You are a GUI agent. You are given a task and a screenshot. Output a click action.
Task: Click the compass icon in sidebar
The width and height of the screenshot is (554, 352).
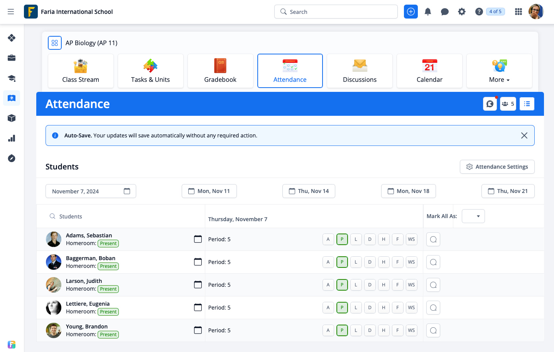[12, 158]
